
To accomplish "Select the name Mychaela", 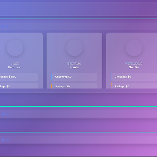I will pyautogui.click(x=134, y=63).
